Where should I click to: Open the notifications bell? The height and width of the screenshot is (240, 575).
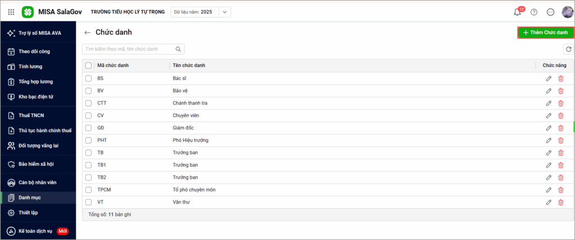(517, 12)
